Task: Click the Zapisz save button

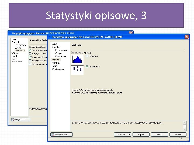Action: point(141,135)
